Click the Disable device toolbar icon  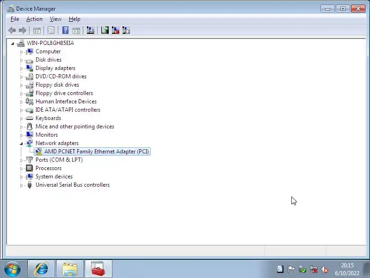126,30
